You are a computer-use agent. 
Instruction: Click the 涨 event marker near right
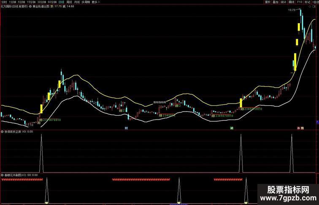coord(299,128)
